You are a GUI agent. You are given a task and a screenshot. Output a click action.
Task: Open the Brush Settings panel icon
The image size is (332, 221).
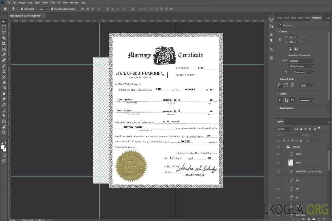click(x=271, y=20)
